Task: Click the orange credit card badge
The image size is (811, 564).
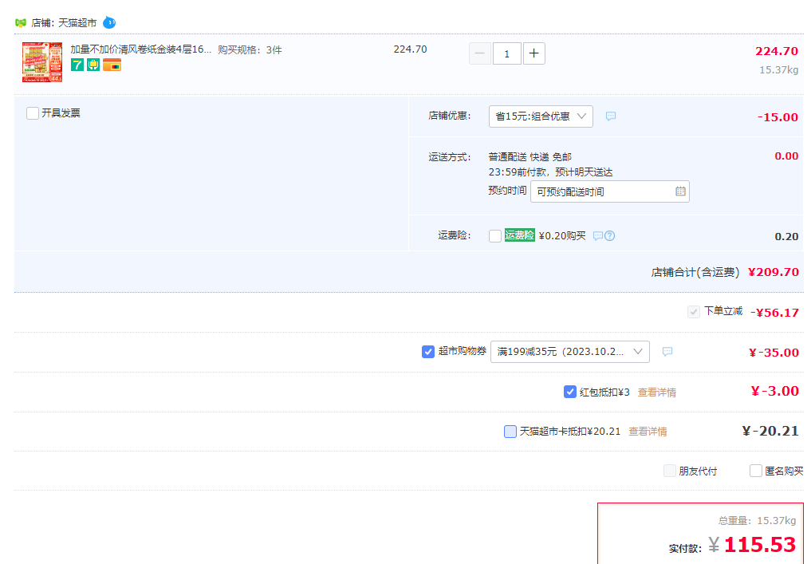Action: coord(112,65)
